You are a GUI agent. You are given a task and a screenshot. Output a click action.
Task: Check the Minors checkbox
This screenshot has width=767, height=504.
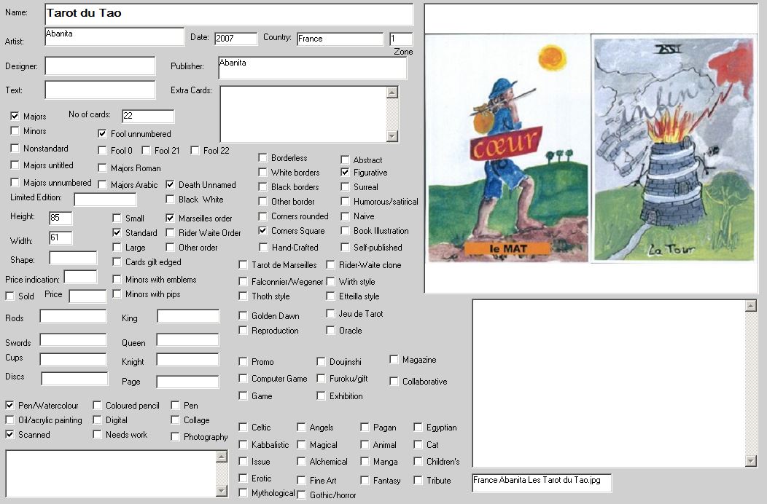click(x=15, y=131)
